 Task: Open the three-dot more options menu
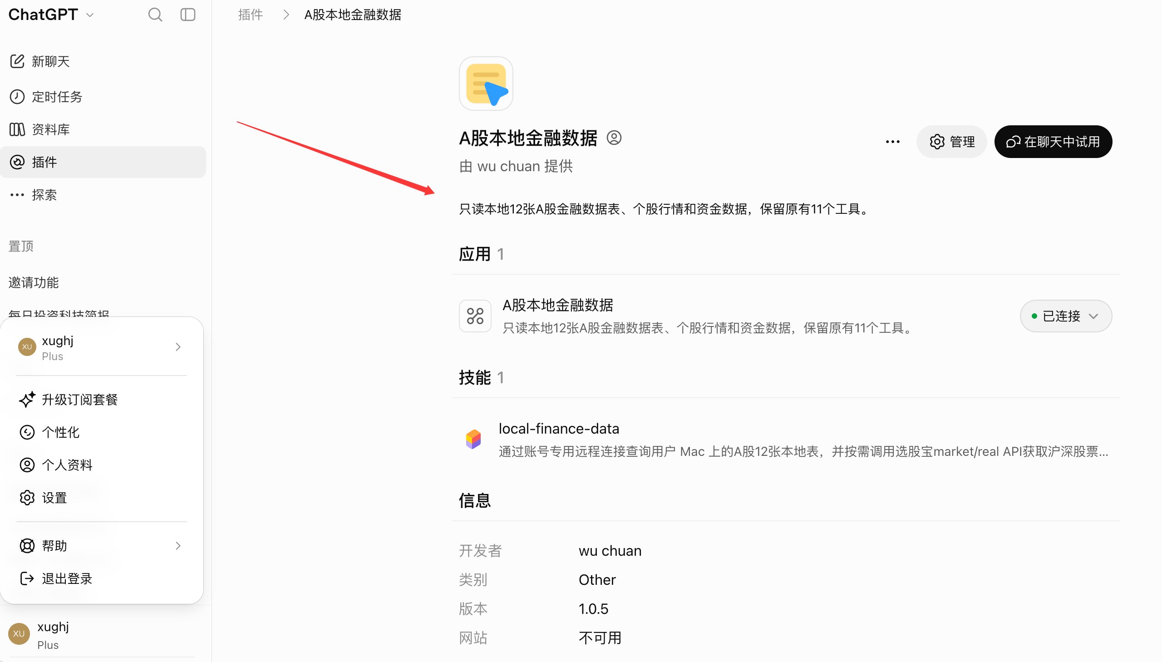[x=892, y=142]
